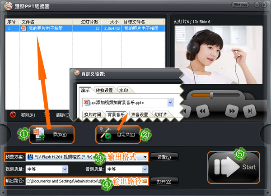Click the slide preview thumbnail image
The height and width of the screenshot is (196, 271).
click(219, 55)
